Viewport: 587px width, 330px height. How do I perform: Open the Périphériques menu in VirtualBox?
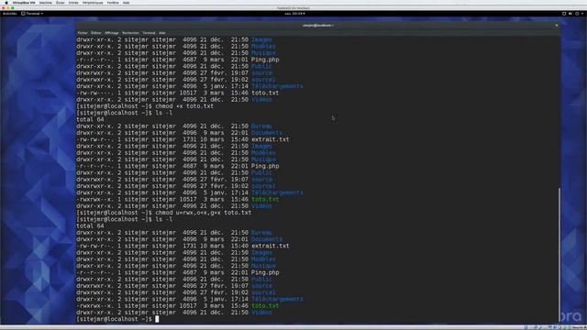(x=93, y=3)
